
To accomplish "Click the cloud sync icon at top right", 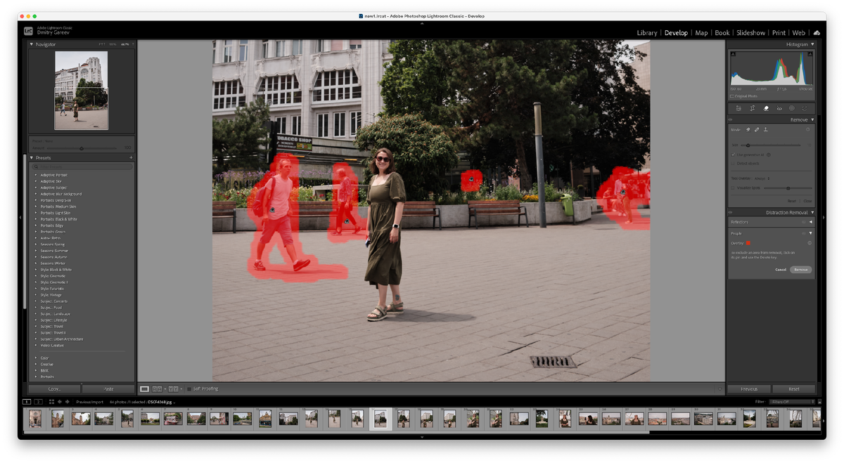I will (x=817, y=32).
